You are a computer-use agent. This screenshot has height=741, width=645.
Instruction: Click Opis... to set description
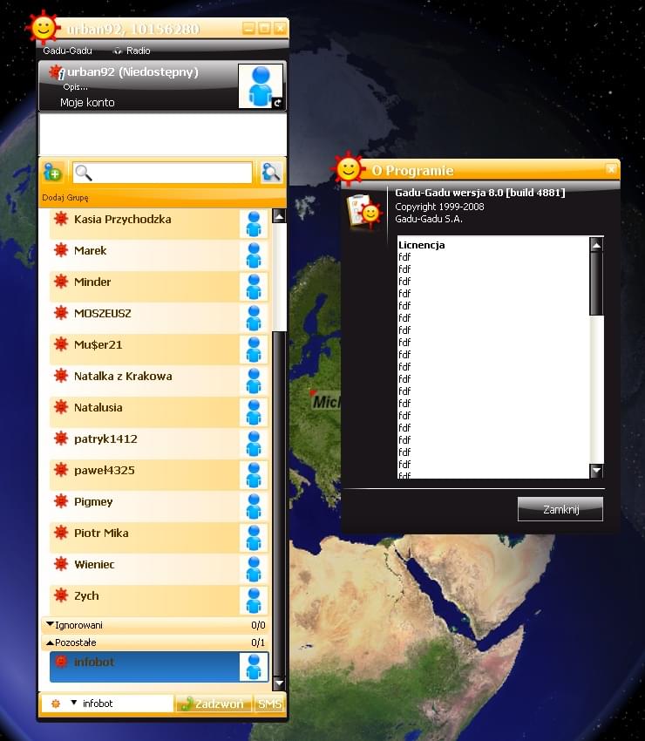75,87
